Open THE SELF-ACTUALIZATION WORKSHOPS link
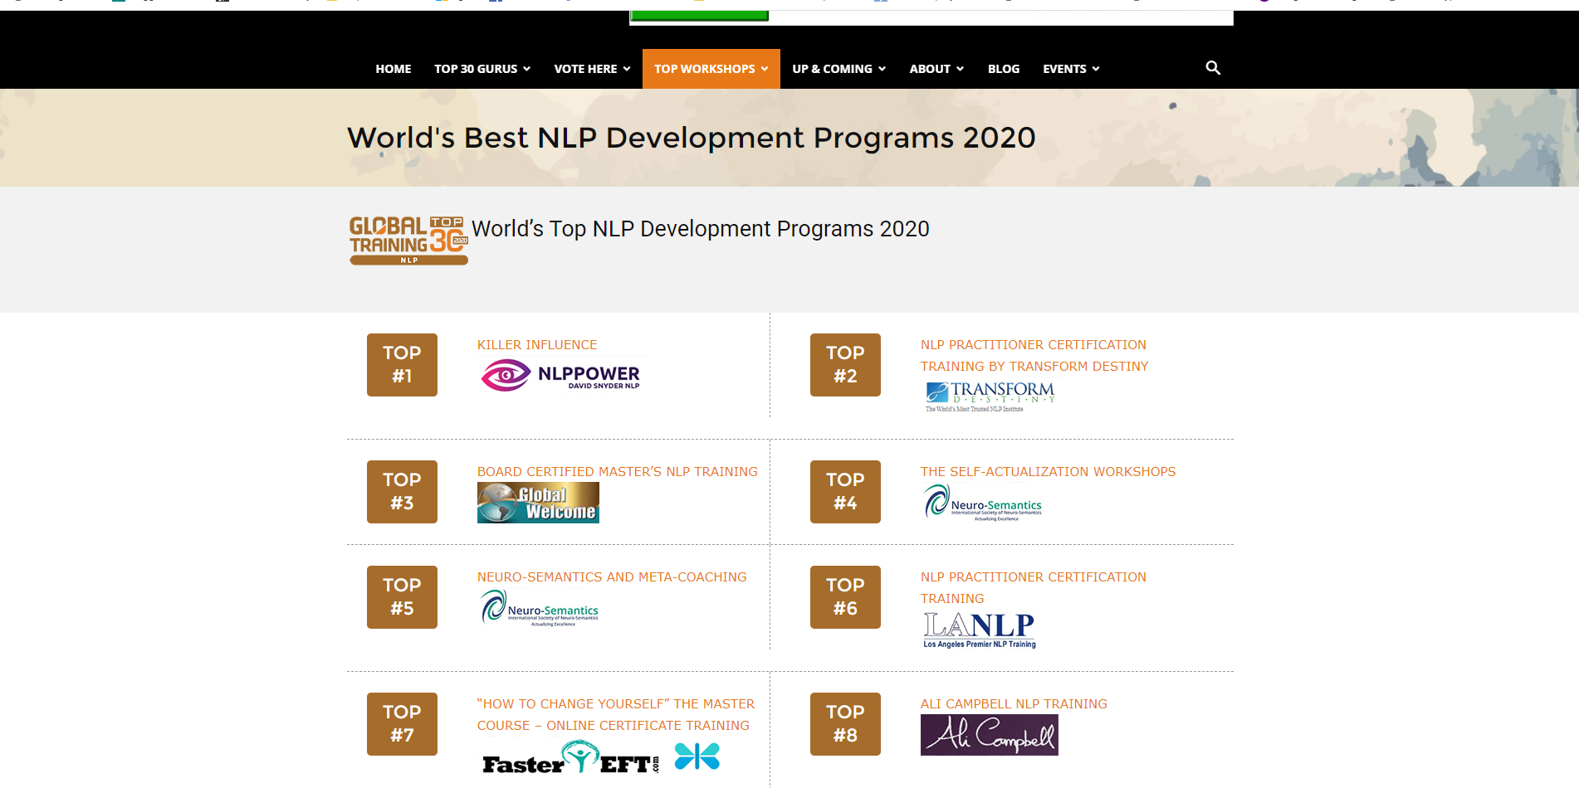This screenshot has width=1579, height=788. pos(1049,472)
